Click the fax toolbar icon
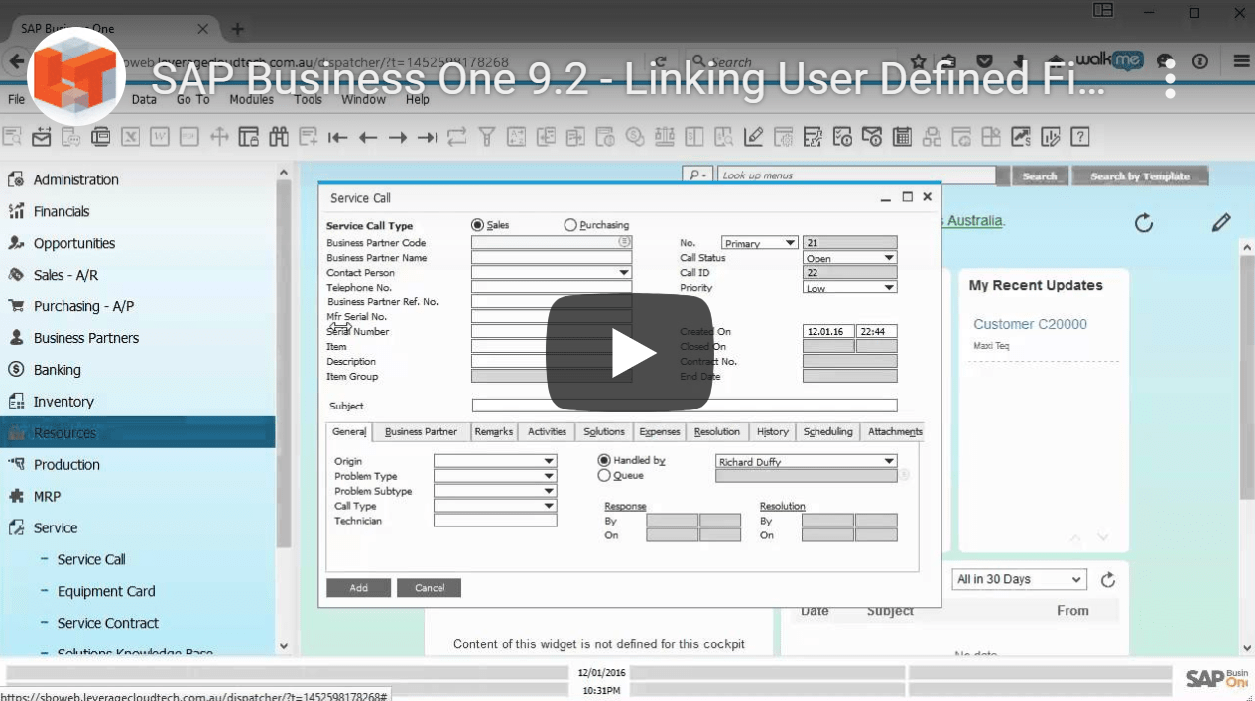 (100, 137)
